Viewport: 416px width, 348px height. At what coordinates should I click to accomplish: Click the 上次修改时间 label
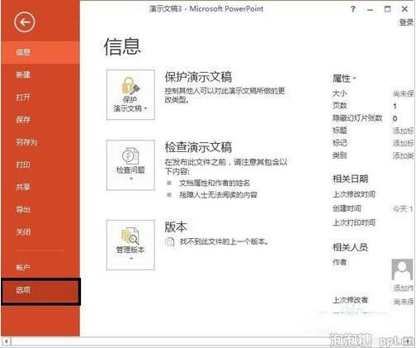354,194
